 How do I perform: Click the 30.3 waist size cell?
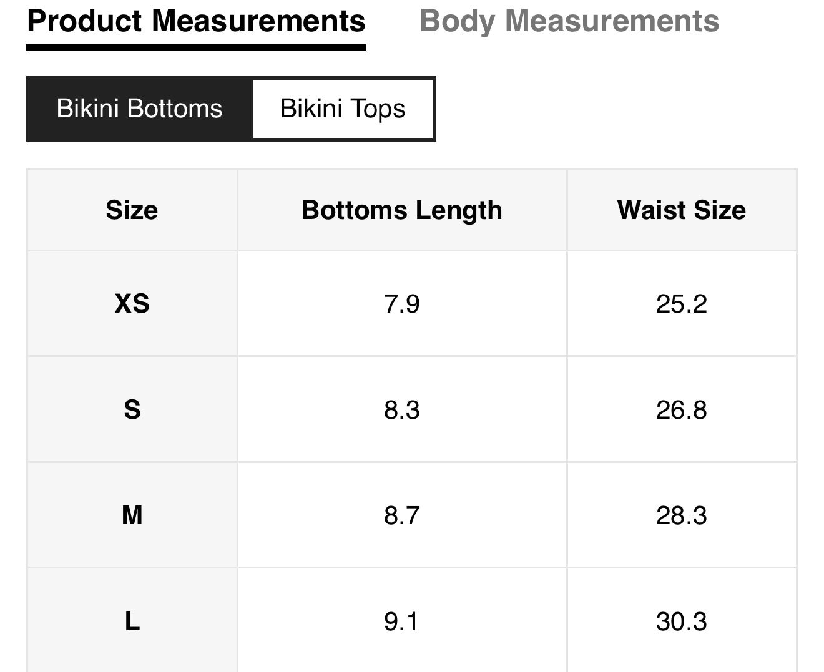(x=682, y=621)
